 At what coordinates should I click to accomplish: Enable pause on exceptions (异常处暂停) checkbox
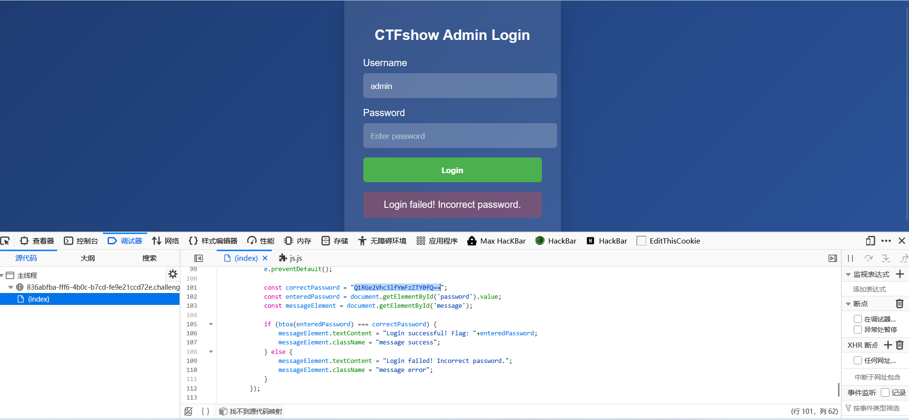point(858,330)
